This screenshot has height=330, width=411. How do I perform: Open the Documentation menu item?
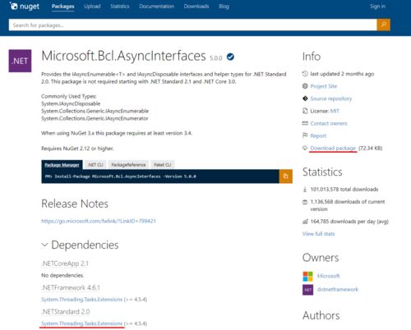(156, 7)
